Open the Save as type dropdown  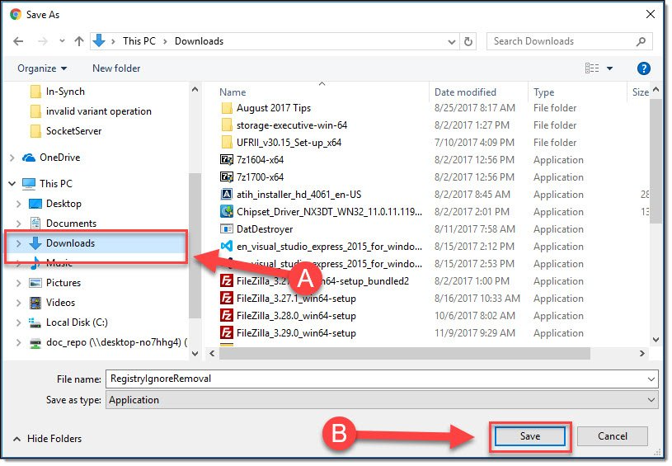(x=380, y=400)
